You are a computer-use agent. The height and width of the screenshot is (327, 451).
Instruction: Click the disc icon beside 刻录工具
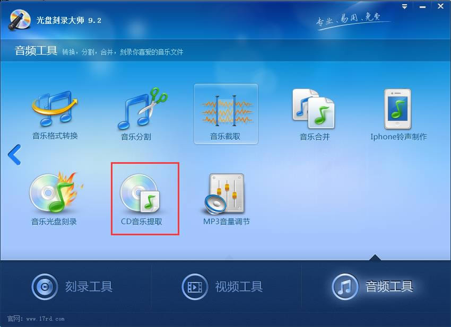pos(45,287)
